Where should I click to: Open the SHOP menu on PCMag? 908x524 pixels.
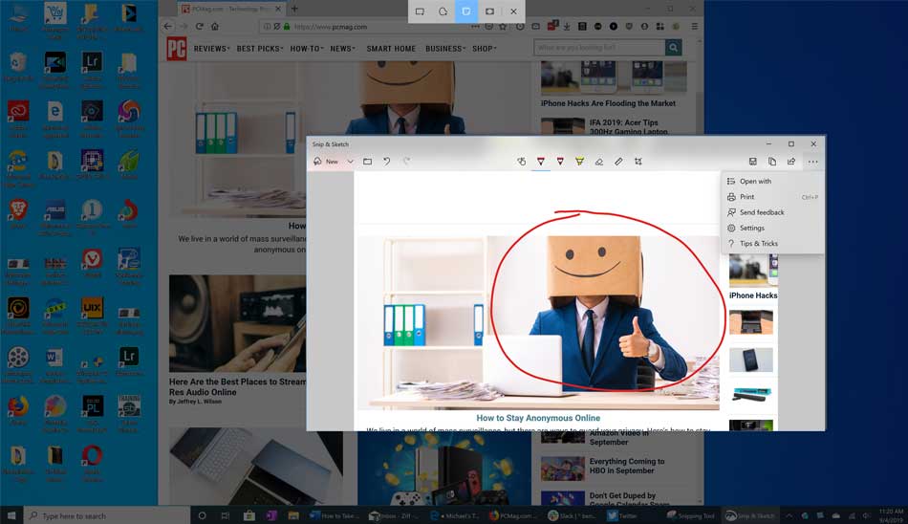485,49
